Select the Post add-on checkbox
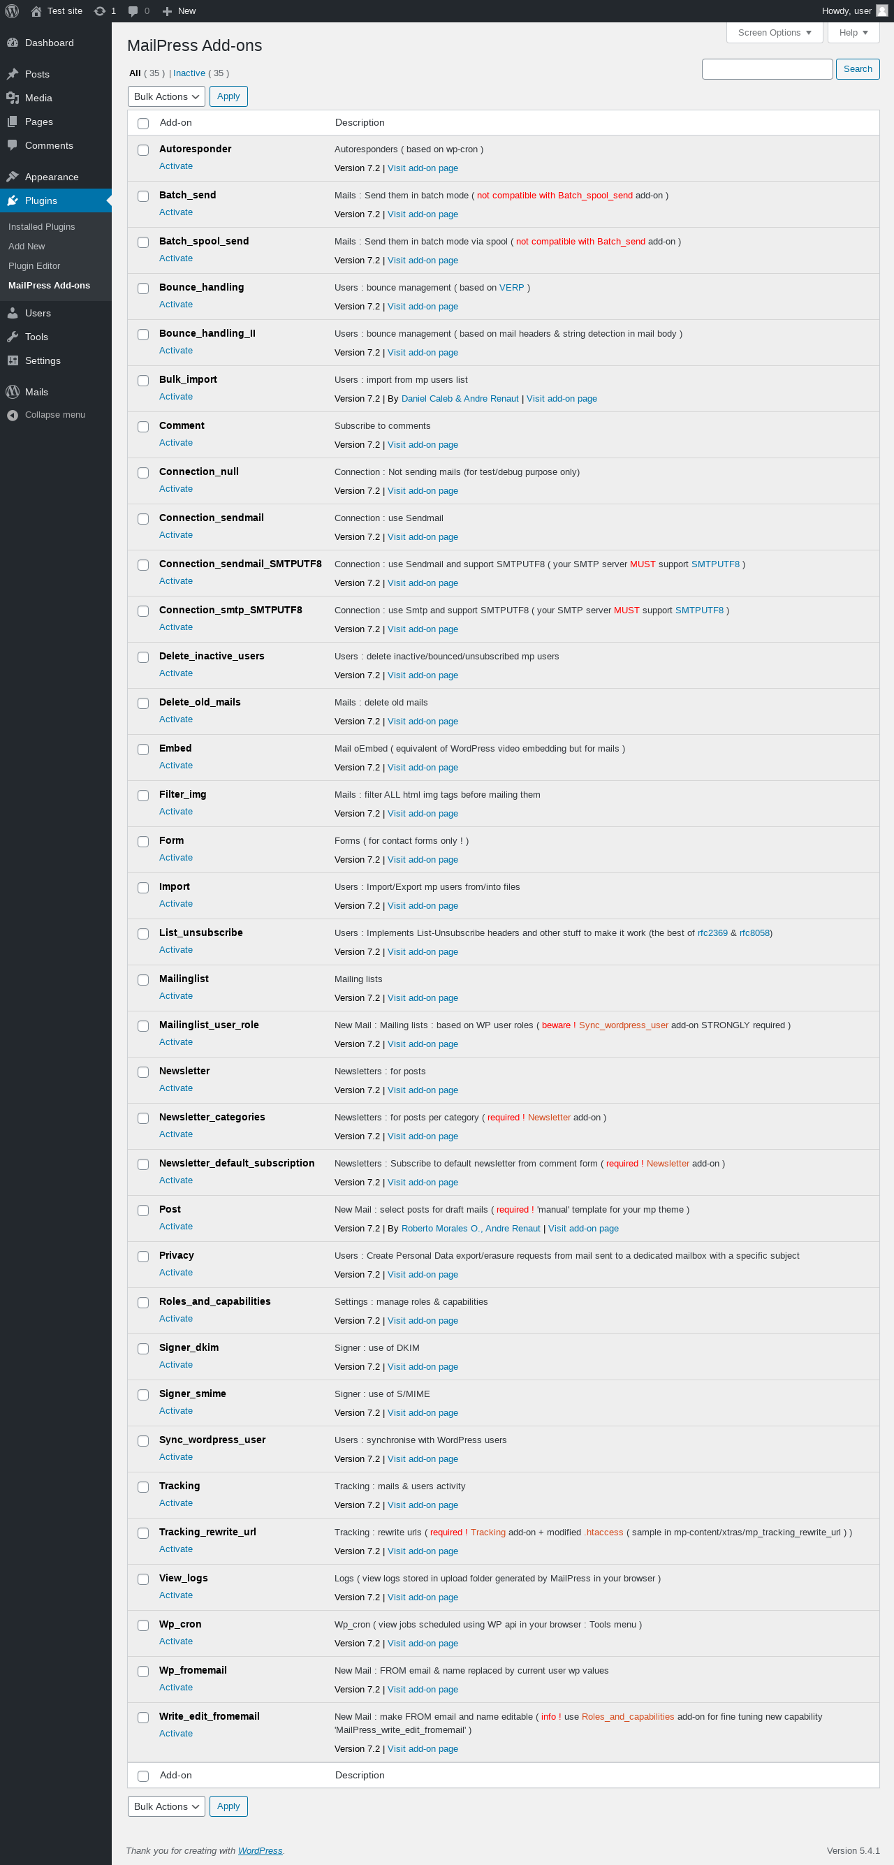The height and width of the screenshot is (1865, 894). [x=143, y=1211]
